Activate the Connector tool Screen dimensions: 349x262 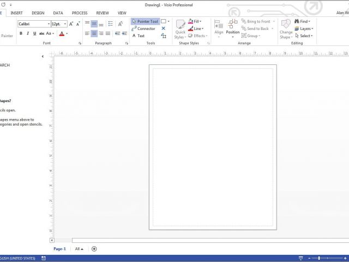coord(143,28)
